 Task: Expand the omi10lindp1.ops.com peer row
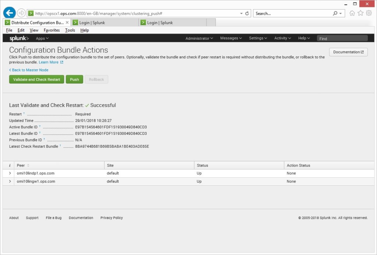click(10, 173)
